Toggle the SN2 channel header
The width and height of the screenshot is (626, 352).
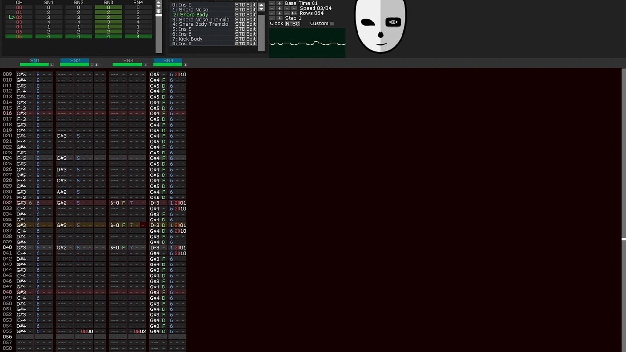(x=75, y=60)
